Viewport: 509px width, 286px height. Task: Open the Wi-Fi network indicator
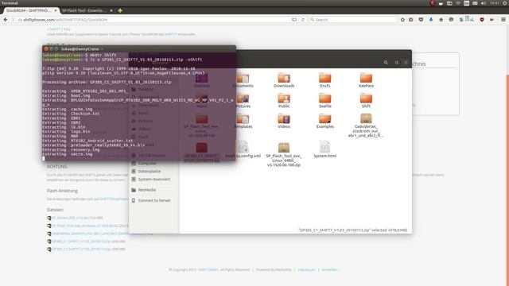point(458,3)
